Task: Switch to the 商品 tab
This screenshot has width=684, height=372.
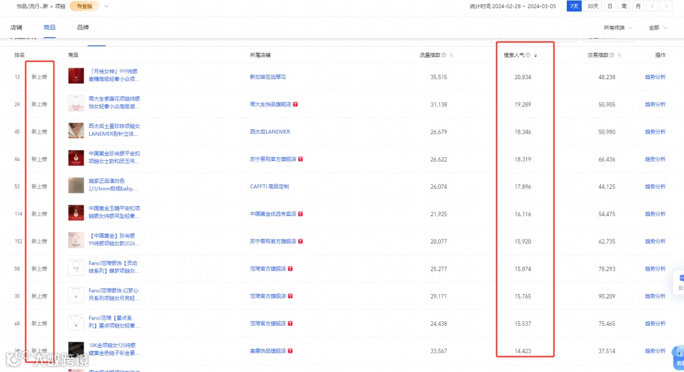Action: tap(49, 27)
